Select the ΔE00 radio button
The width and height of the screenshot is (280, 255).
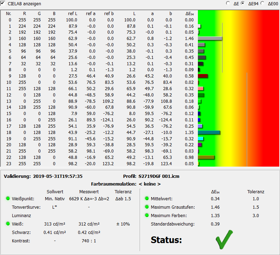[262, 3]
